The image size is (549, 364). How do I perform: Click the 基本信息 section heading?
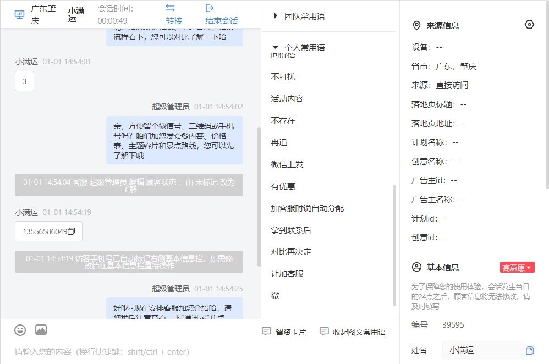443,268
